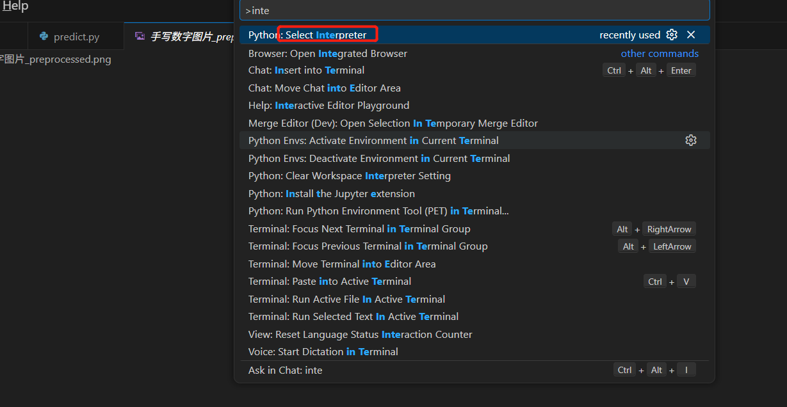This screenshot has height=407, width=787.
Task: Click Python icon on predict.py tab
Action: click(44, 36)
